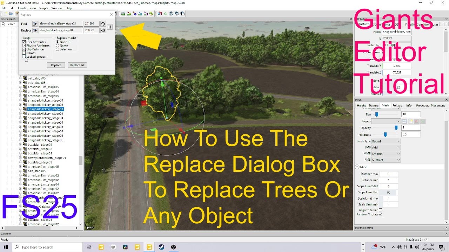Select the Name replace mode
449x252 pixels.
click(x=58, y=45)
